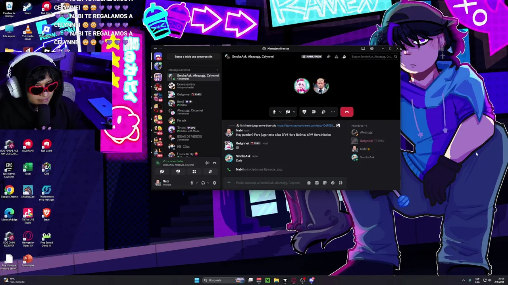Image resolution: width=508 pixels, height=285 pixels.
Task: Add friends to the group DM
Action: pos(336,57)
